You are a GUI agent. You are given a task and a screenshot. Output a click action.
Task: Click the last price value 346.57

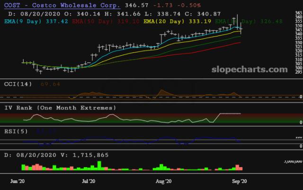pos(121,5)
